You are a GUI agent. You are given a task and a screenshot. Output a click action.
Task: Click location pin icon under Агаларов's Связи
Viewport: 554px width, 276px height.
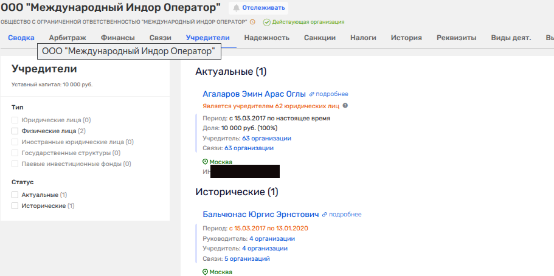(x=205, y=162)
